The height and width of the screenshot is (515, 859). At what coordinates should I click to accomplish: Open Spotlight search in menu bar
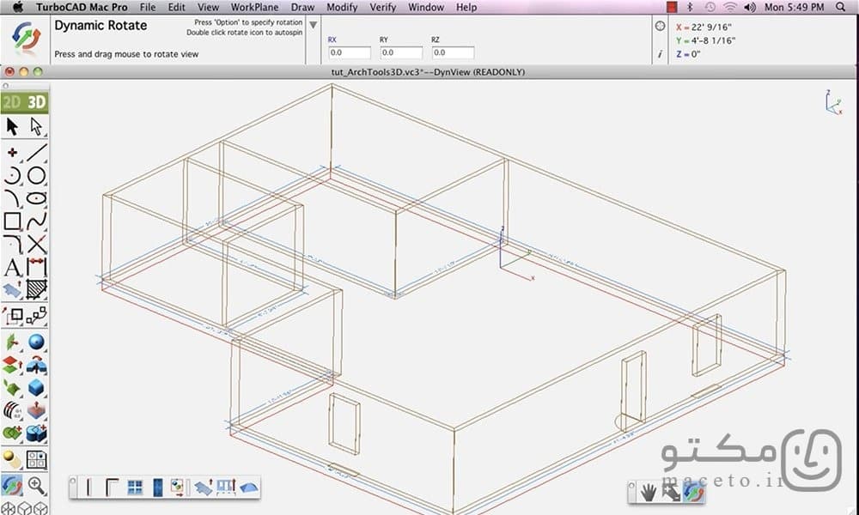[x=840, y=7]
